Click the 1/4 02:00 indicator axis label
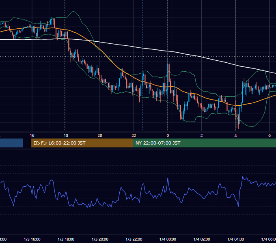The image size is (276, 243). coord(202,239)
